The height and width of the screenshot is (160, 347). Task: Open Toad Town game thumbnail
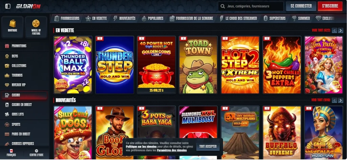[198, 65]
